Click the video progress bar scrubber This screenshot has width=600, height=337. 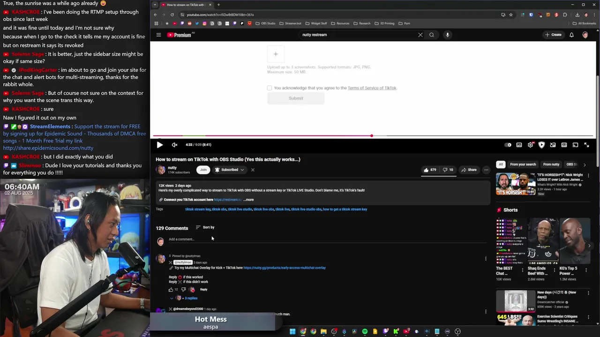pyautogui.click(x=372, y=136)
